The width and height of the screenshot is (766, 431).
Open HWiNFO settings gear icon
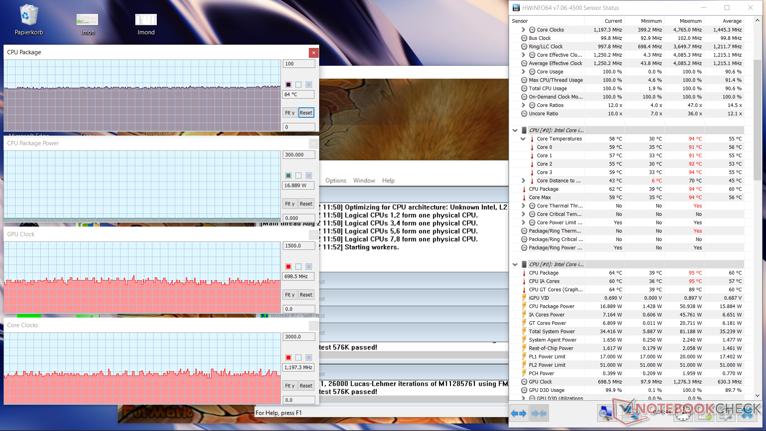coord(726,413)
